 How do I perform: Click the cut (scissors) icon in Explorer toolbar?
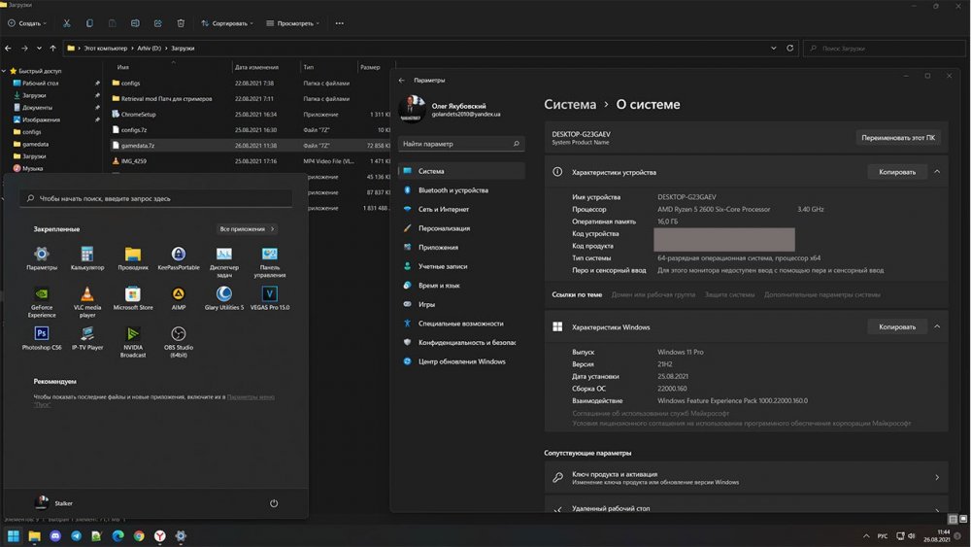click(66, 22)
